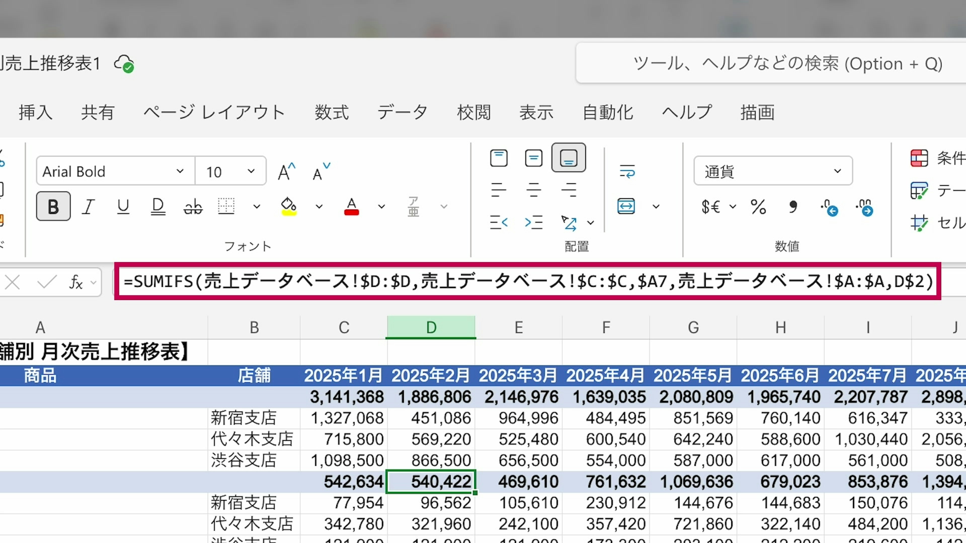Image resolution: width=966 pixels, height=543 pixels.
Task: Click the comma style icon
Action: pyautogui.click(x=793, y=206)
